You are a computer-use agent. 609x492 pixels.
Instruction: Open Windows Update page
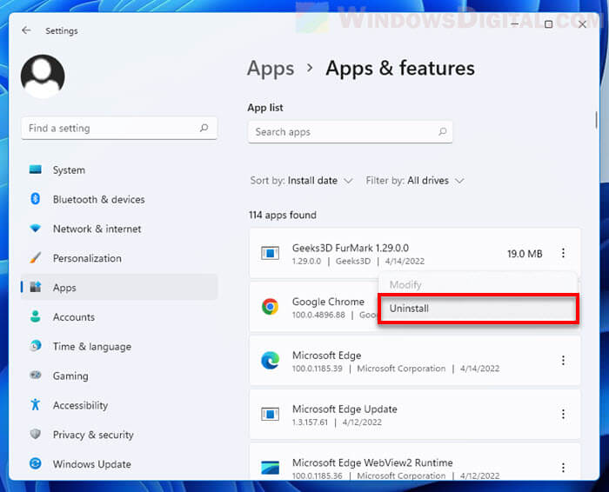(x=119, y=464)
